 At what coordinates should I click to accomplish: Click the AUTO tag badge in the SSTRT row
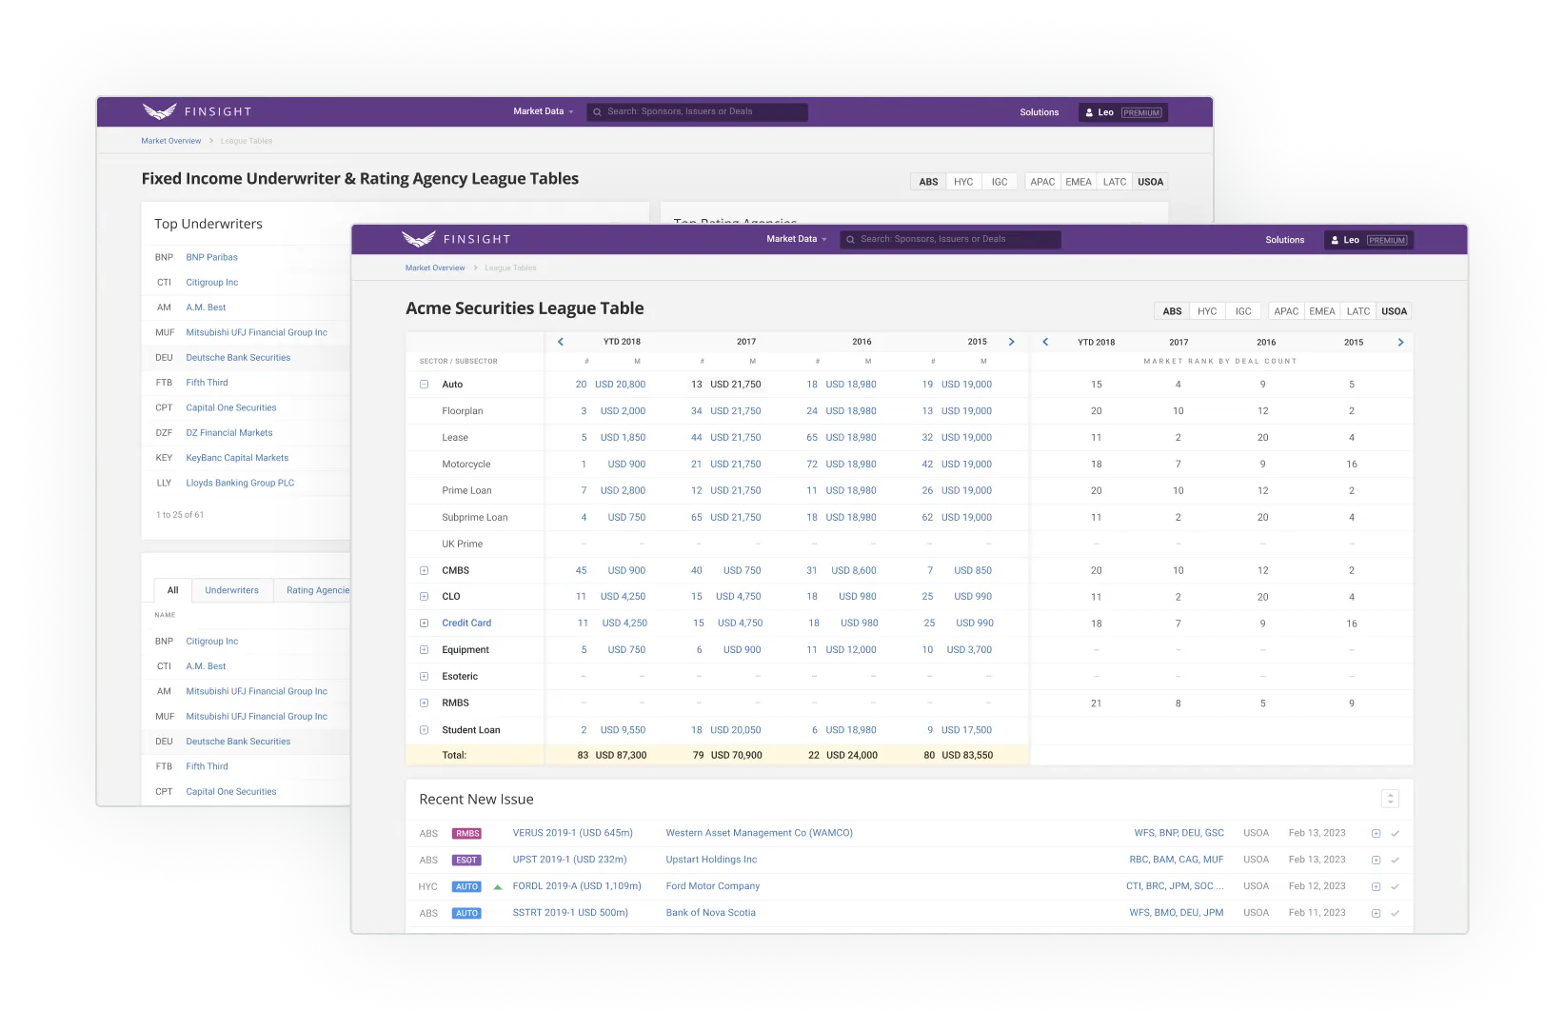pos(466,913)
